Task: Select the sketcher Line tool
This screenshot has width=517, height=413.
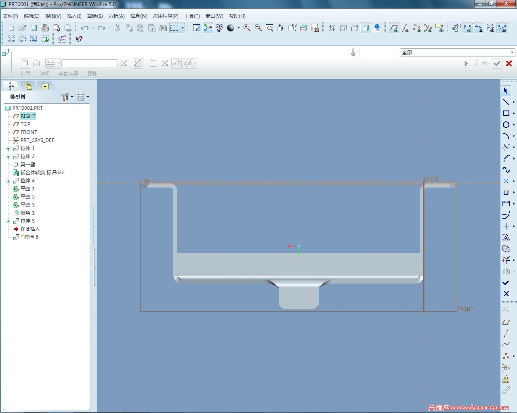Action: [x=506, y=102]
